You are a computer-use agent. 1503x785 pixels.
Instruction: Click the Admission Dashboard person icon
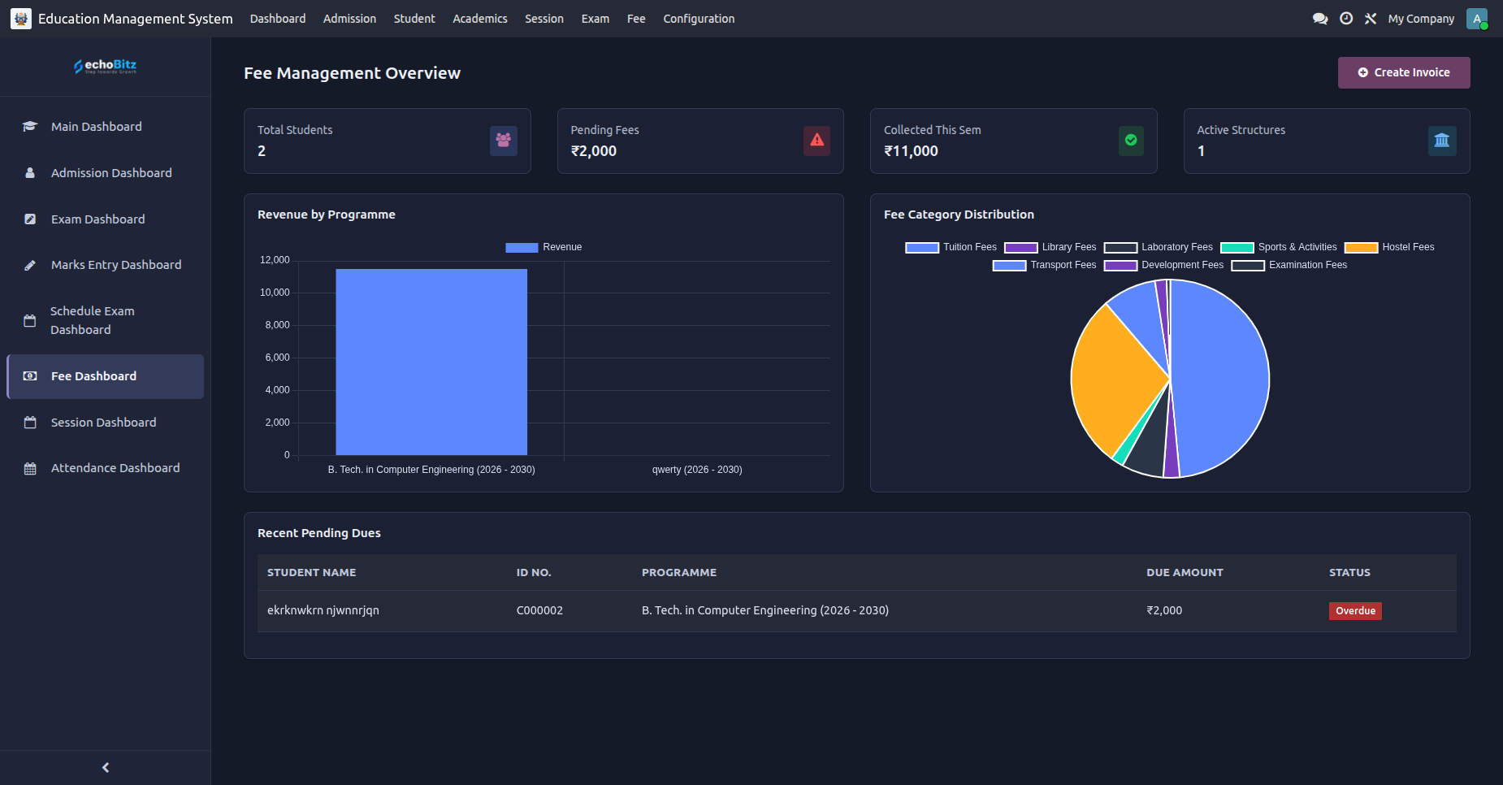pyautogui.click(x=30, y=173)
